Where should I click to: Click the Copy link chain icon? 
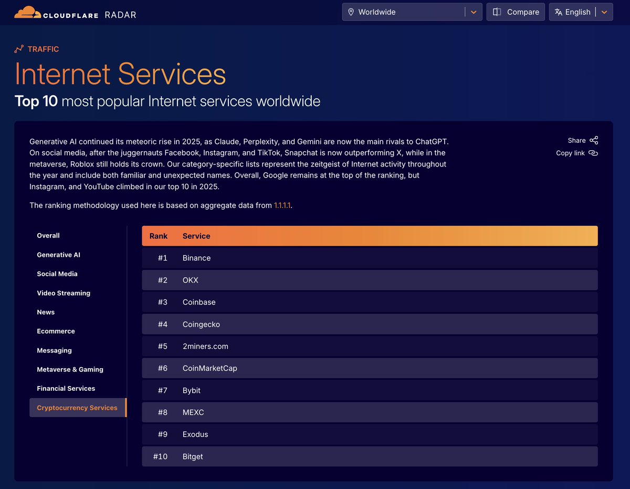pos(593,153)
